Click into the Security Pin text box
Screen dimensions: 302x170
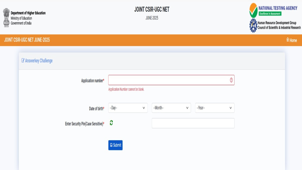click(193, 123)
